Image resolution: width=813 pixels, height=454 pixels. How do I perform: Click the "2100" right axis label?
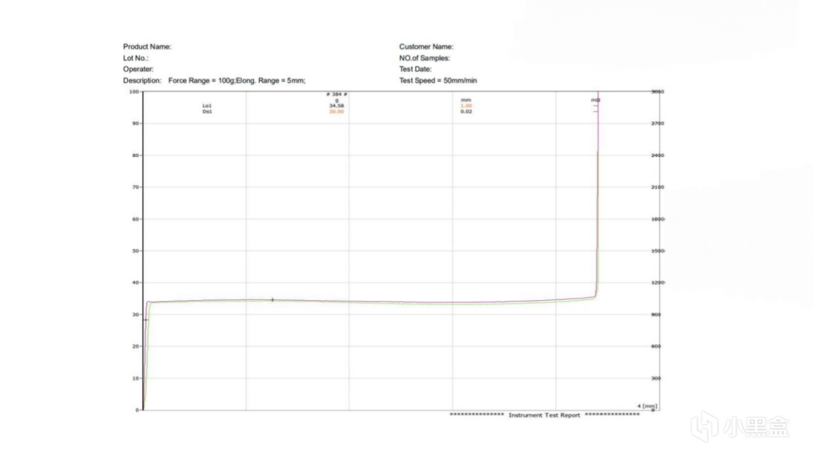tap(658, 187)
